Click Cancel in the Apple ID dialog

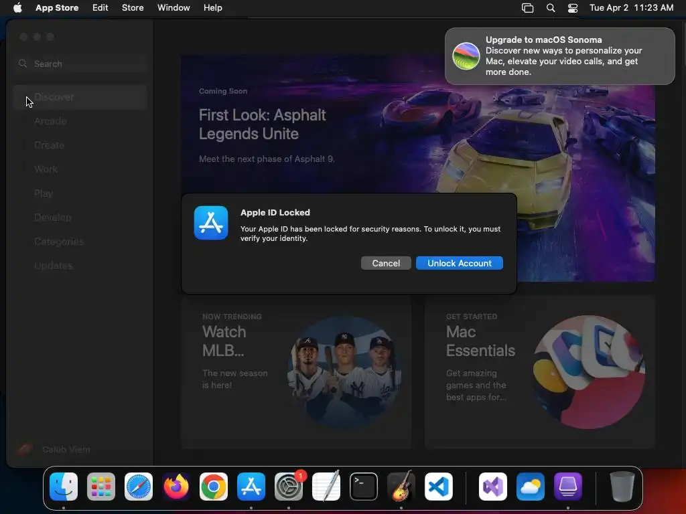pyautogui.click(x=386, y=263)
